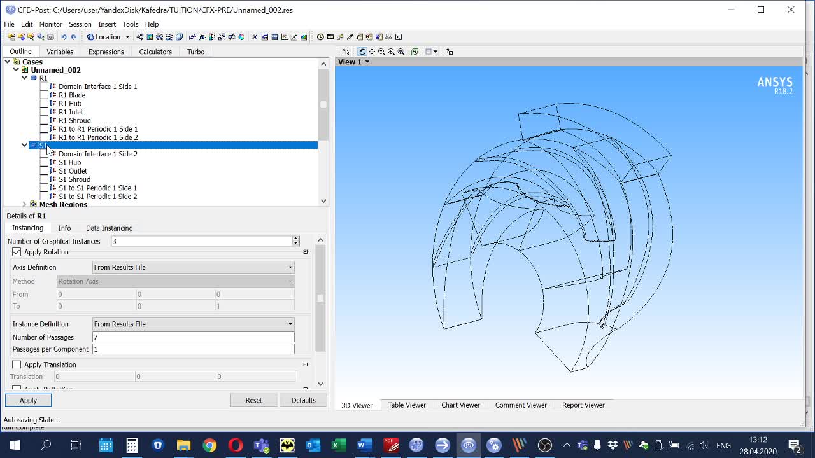Insert a Legend via toolbar icon
Image resolution: width=815 pixels, height=458 pixels.
click(x=212, y=37)
